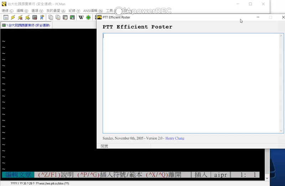285x186 pixels.
Task: Click the disconnect lightning icon with red X
Action: [20, 17]
